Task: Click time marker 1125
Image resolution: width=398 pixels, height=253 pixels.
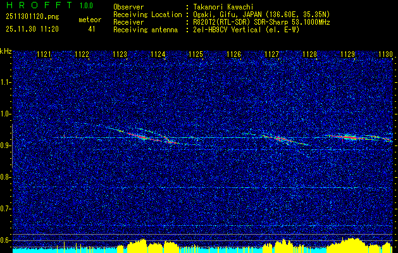Action: coord(196,54)
